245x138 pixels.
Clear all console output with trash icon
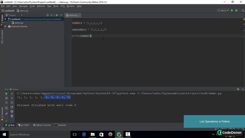12,116
